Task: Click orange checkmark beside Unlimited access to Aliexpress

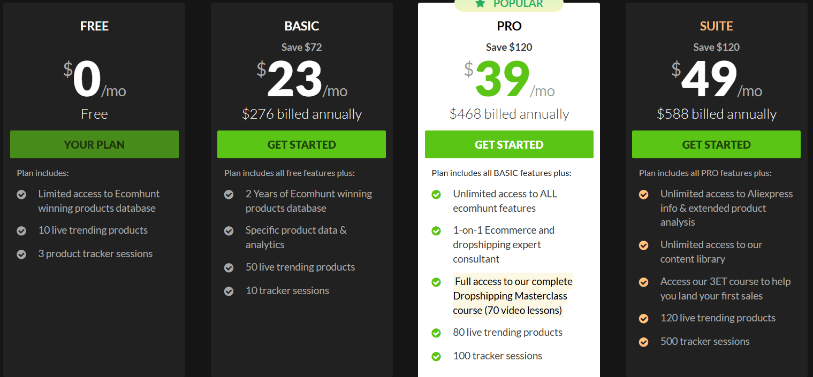Action: coord(643,195)
